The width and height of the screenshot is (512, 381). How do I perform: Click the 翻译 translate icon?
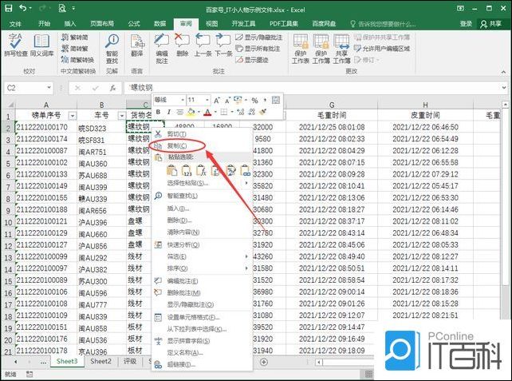[137, 46]
